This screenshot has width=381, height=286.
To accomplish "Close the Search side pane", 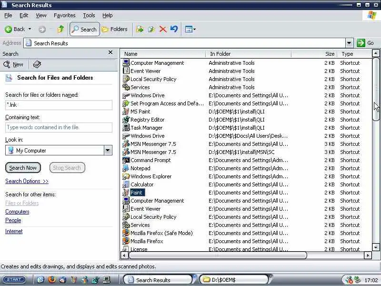I will coord(110,52).
